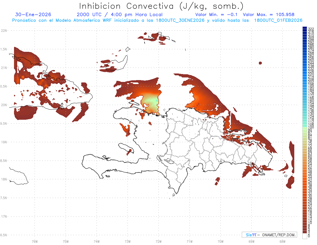
Task: Click the "68W" longitude label
Action: click(282, 241)
